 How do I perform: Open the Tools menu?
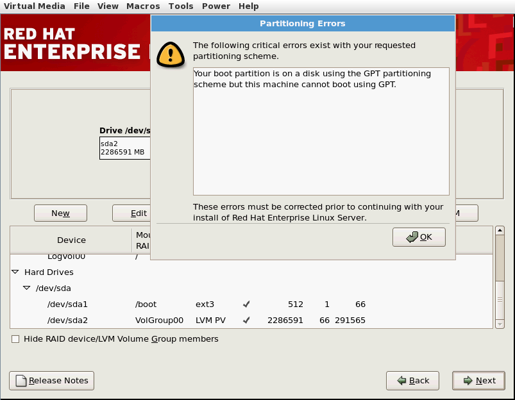(180, 6)
